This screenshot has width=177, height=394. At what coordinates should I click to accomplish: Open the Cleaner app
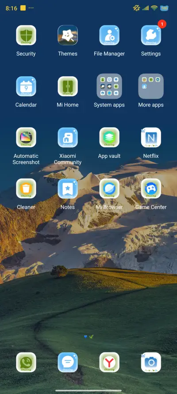coord(26,188)
